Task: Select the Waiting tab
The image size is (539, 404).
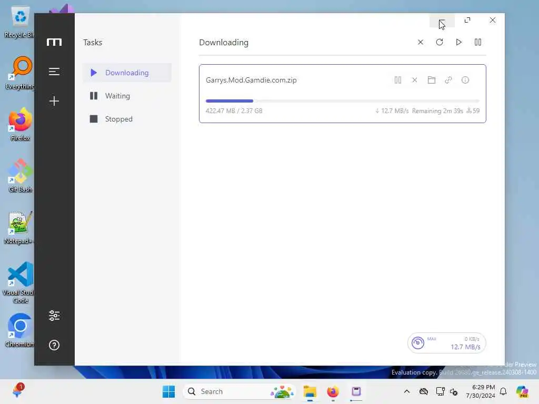Action: point(127,96)
